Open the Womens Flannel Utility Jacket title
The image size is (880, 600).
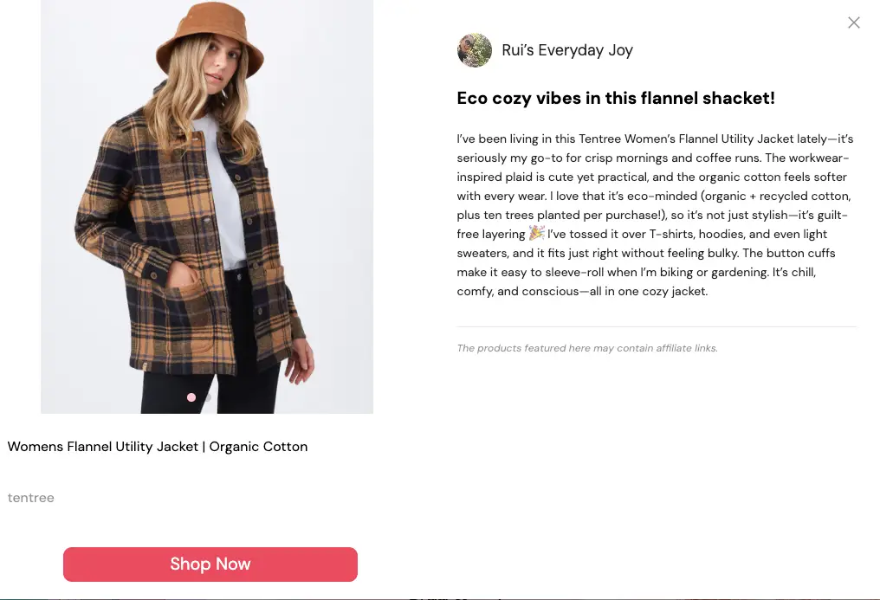click(x=158, y=447)
